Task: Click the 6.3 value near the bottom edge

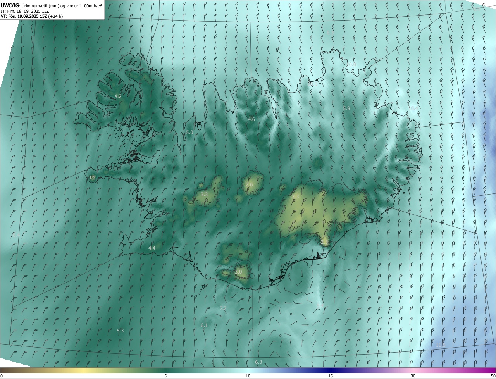Action: tap(258, 362)
